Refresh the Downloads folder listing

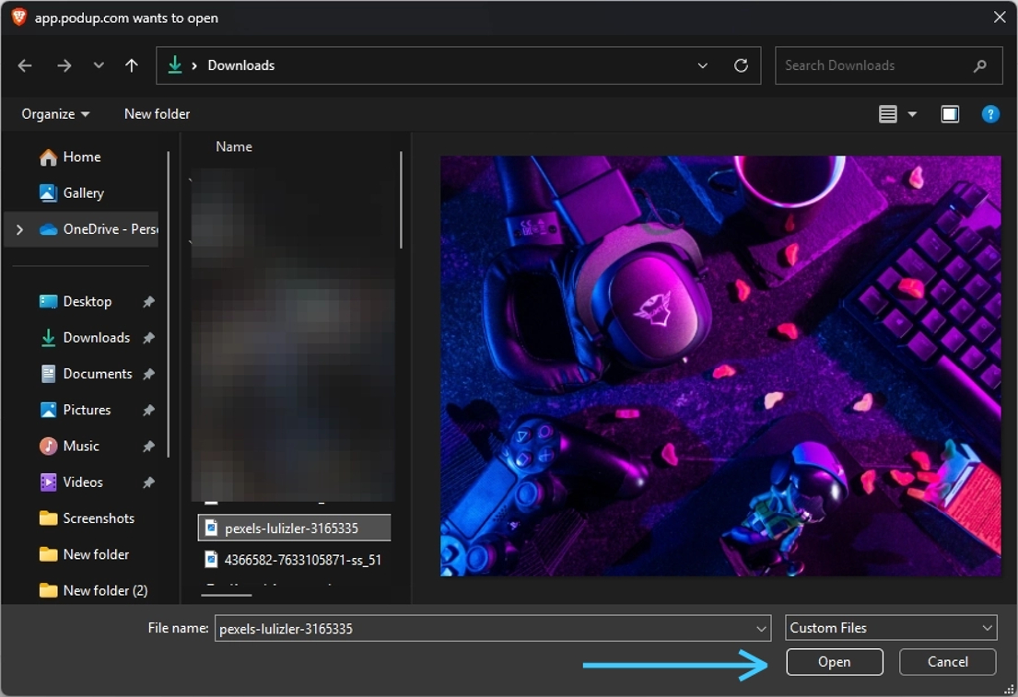pyautogui.click(x=741, y=65)
